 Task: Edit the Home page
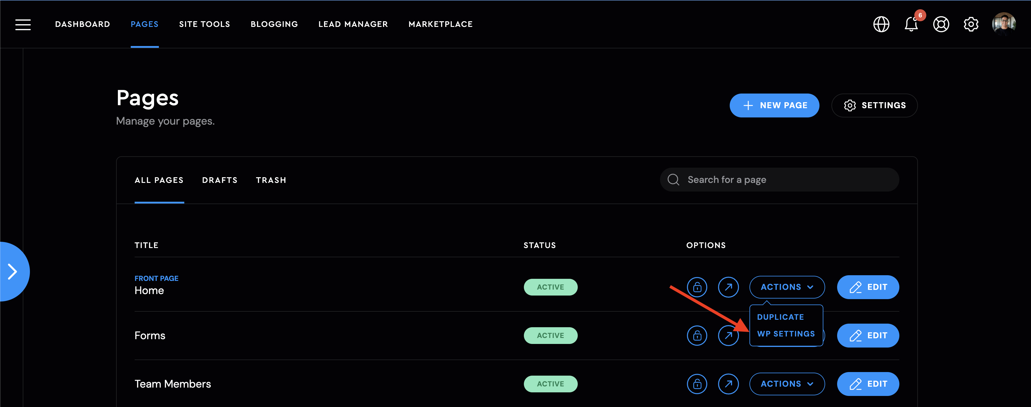tap(868, 287)
